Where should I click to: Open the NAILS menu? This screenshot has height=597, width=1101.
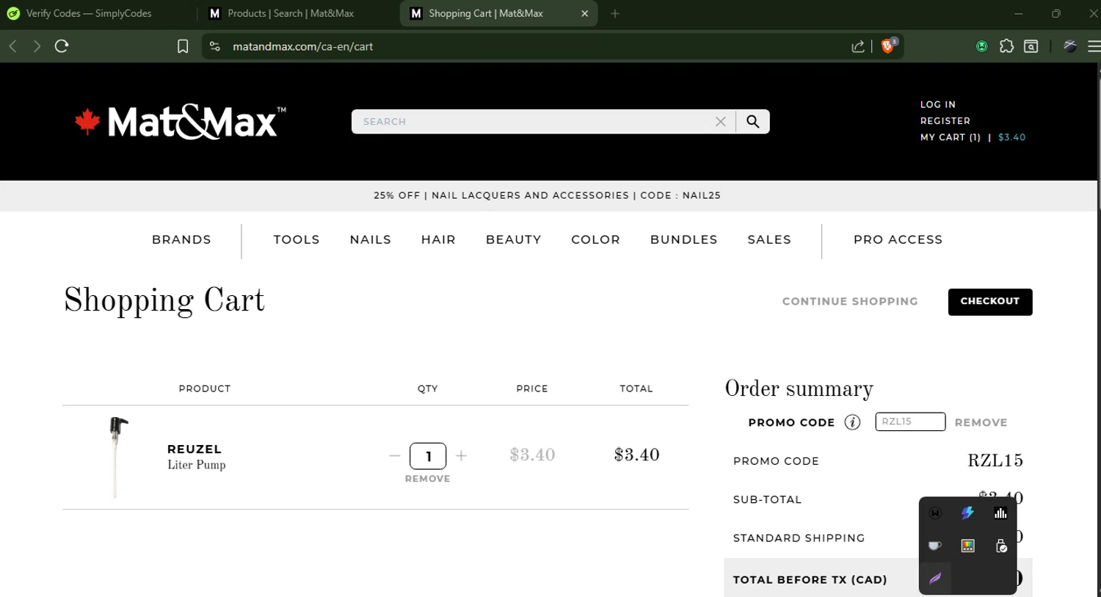(x=371, y=239)
